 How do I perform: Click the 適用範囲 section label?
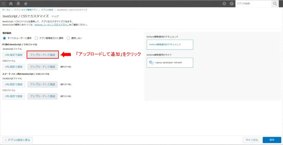point(7,33)
